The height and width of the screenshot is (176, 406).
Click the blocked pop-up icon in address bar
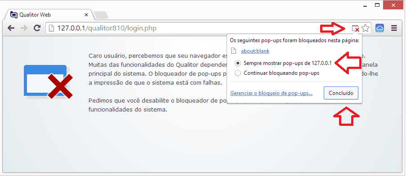pyautogui.click(x=355, y=28)
